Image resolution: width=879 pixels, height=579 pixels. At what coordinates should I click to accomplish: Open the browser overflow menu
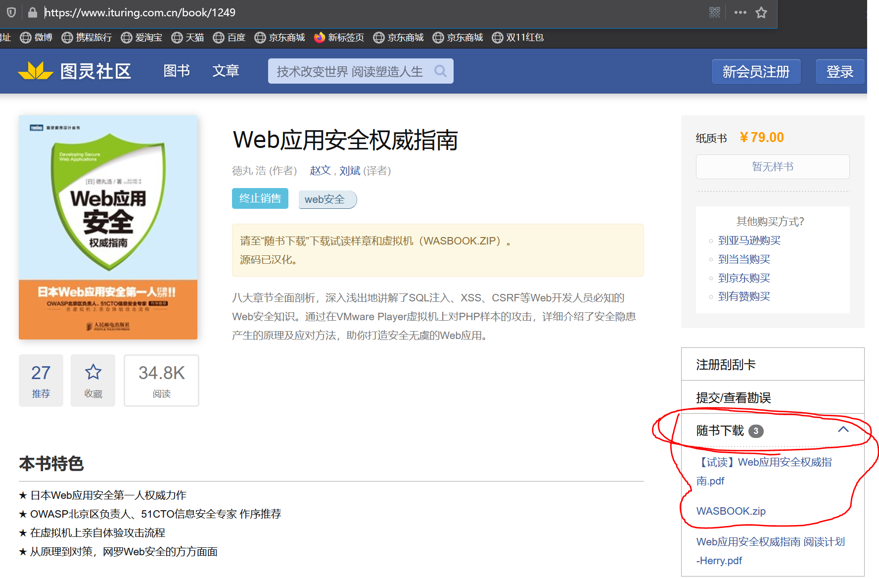pyautogui.click(x=740, y=12)
